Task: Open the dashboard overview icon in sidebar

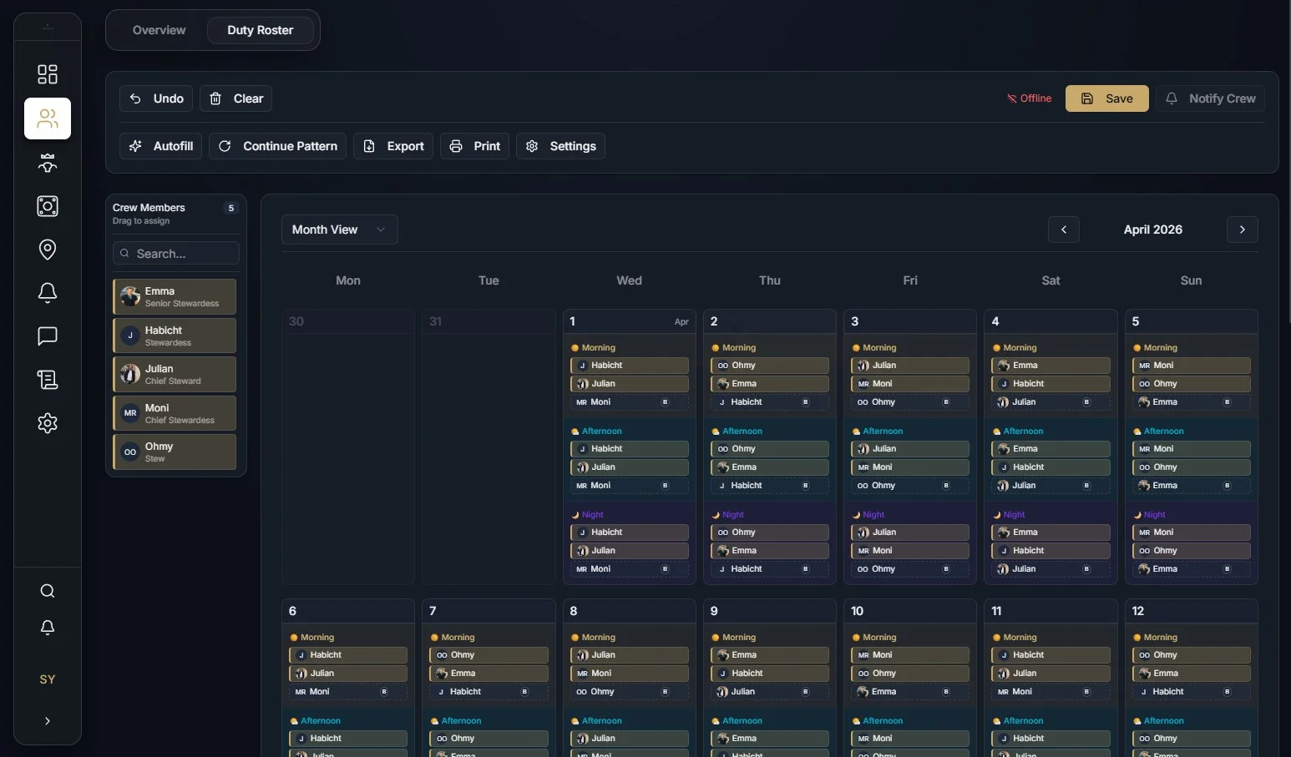Action: coord(47,74)
